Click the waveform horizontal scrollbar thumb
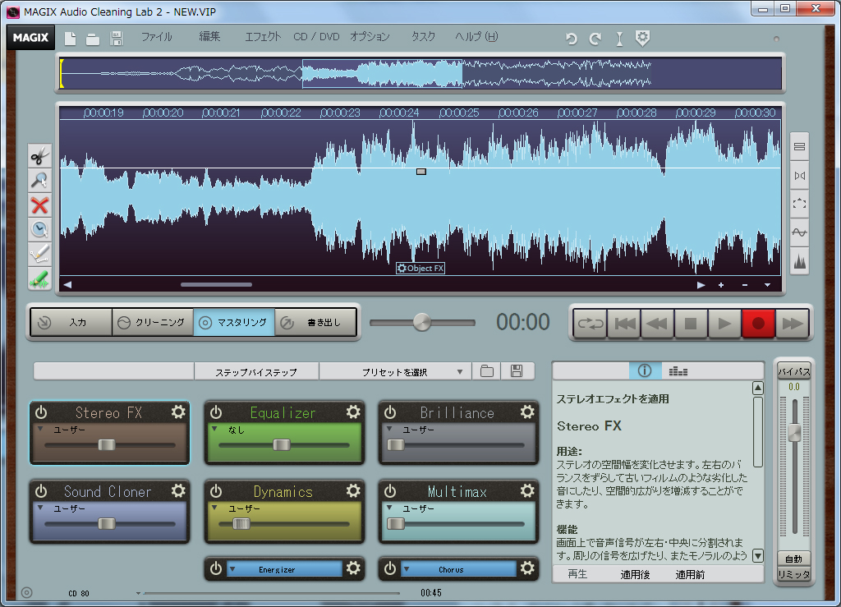Viewport: 841px width, 607px height. (216, 285)
